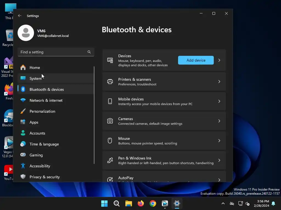The image size is (281, 210).
Task: Open Time & language settings
Action: point(56,144)
